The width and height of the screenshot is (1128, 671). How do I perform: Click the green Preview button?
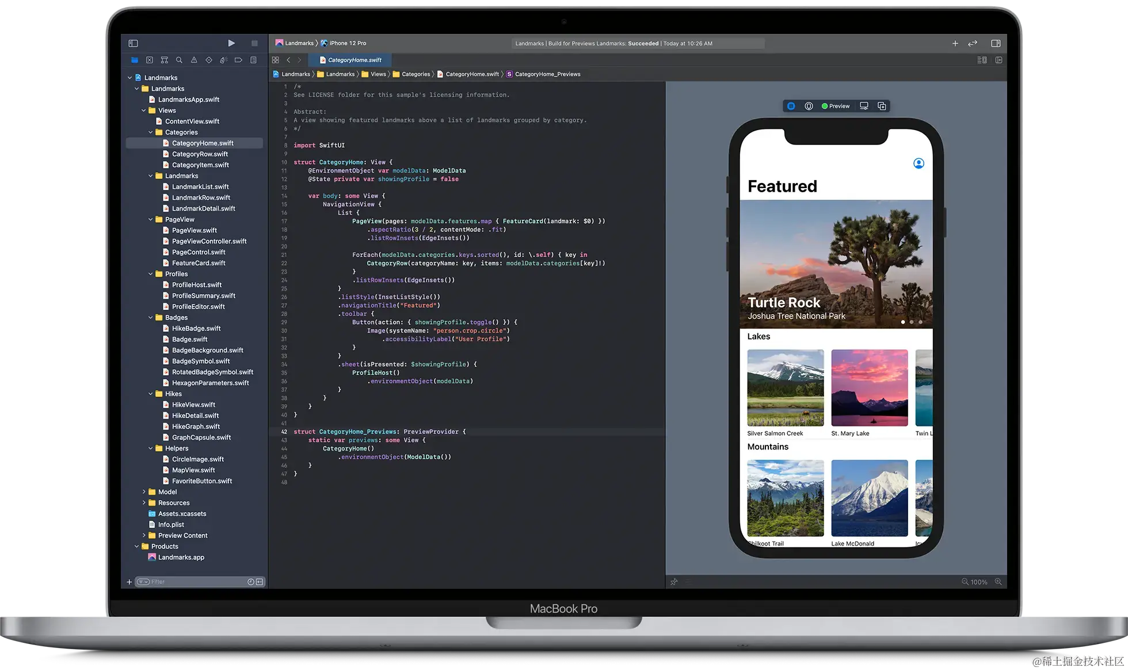point(836,106)
